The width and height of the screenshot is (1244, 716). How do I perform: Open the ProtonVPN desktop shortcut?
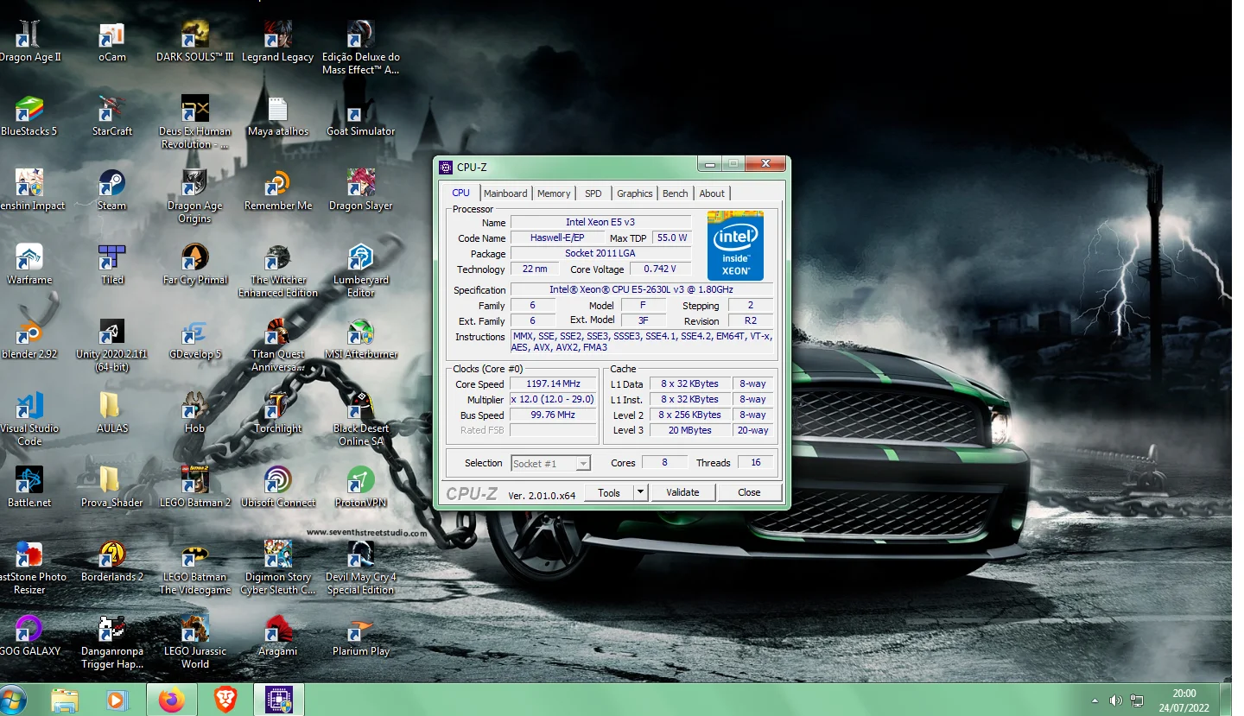coord(360,481)
